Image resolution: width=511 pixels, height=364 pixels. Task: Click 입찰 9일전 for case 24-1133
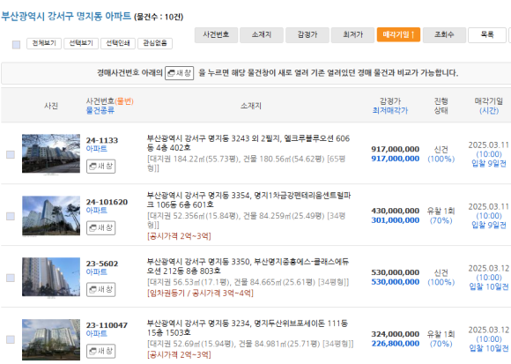489,163
